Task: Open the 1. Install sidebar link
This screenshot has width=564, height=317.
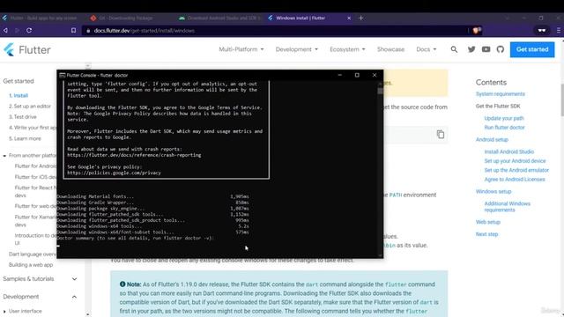Action: tap(19, 96)
